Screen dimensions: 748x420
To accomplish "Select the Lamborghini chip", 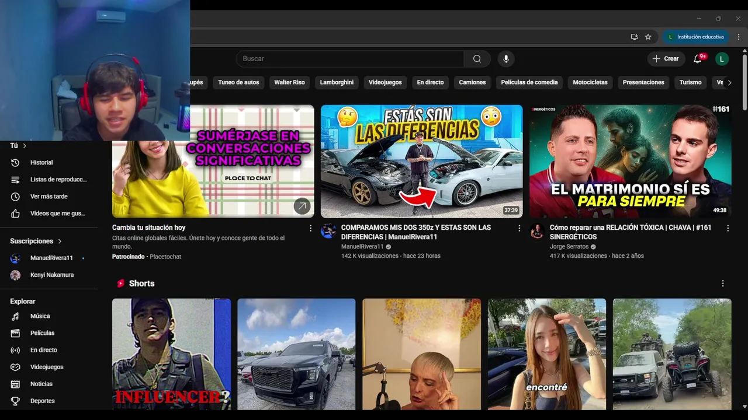I will [x=337, y=82].
